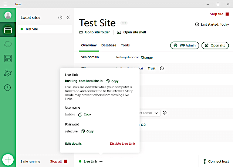233x167 pixels.
Task: Open the Test Site more options menu
Action: (x=124, y=23)
